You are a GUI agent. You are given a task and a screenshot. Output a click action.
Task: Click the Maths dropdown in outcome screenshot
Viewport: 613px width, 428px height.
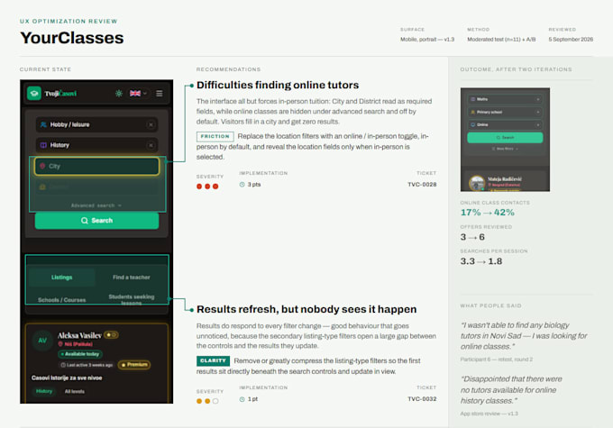pyautogui.click(x=505, y=99)
